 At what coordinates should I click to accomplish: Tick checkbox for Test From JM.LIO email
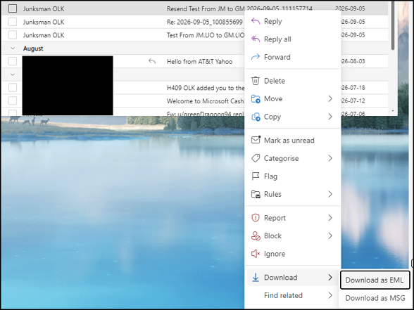tap(13, 35)
